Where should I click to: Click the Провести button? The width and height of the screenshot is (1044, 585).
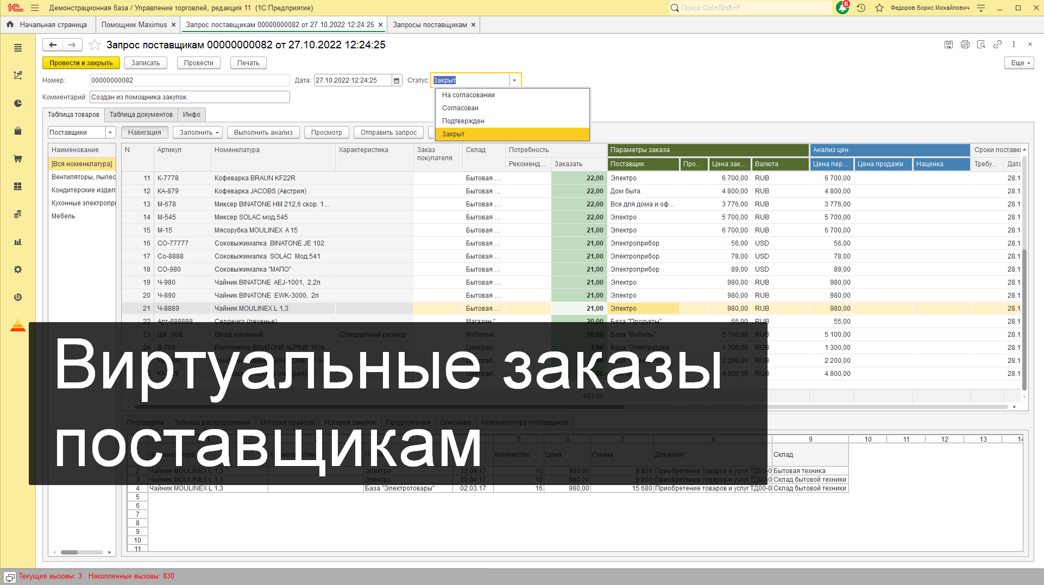coord(198,63)
